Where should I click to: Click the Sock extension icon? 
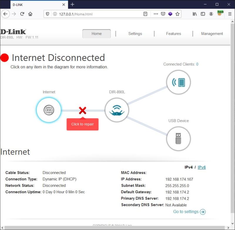coord(220,13)
